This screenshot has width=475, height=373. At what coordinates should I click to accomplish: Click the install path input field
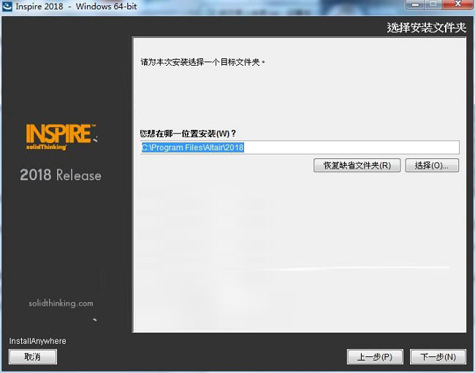coord(300,147)
